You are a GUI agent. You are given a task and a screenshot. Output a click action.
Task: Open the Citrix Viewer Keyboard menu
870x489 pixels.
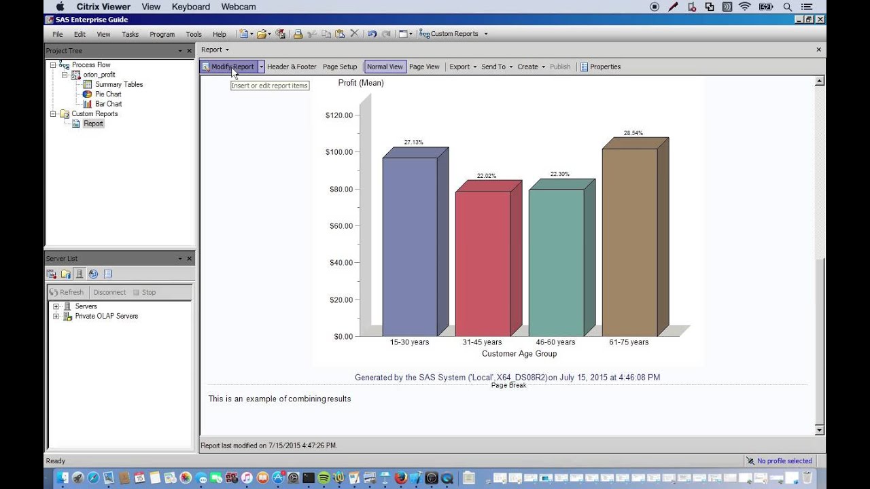click(x=191, y=7)
